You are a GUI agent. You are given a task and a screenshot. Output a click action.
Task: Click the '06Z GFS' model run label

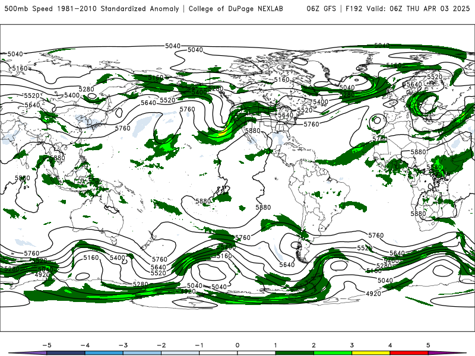tap(321, 8)
